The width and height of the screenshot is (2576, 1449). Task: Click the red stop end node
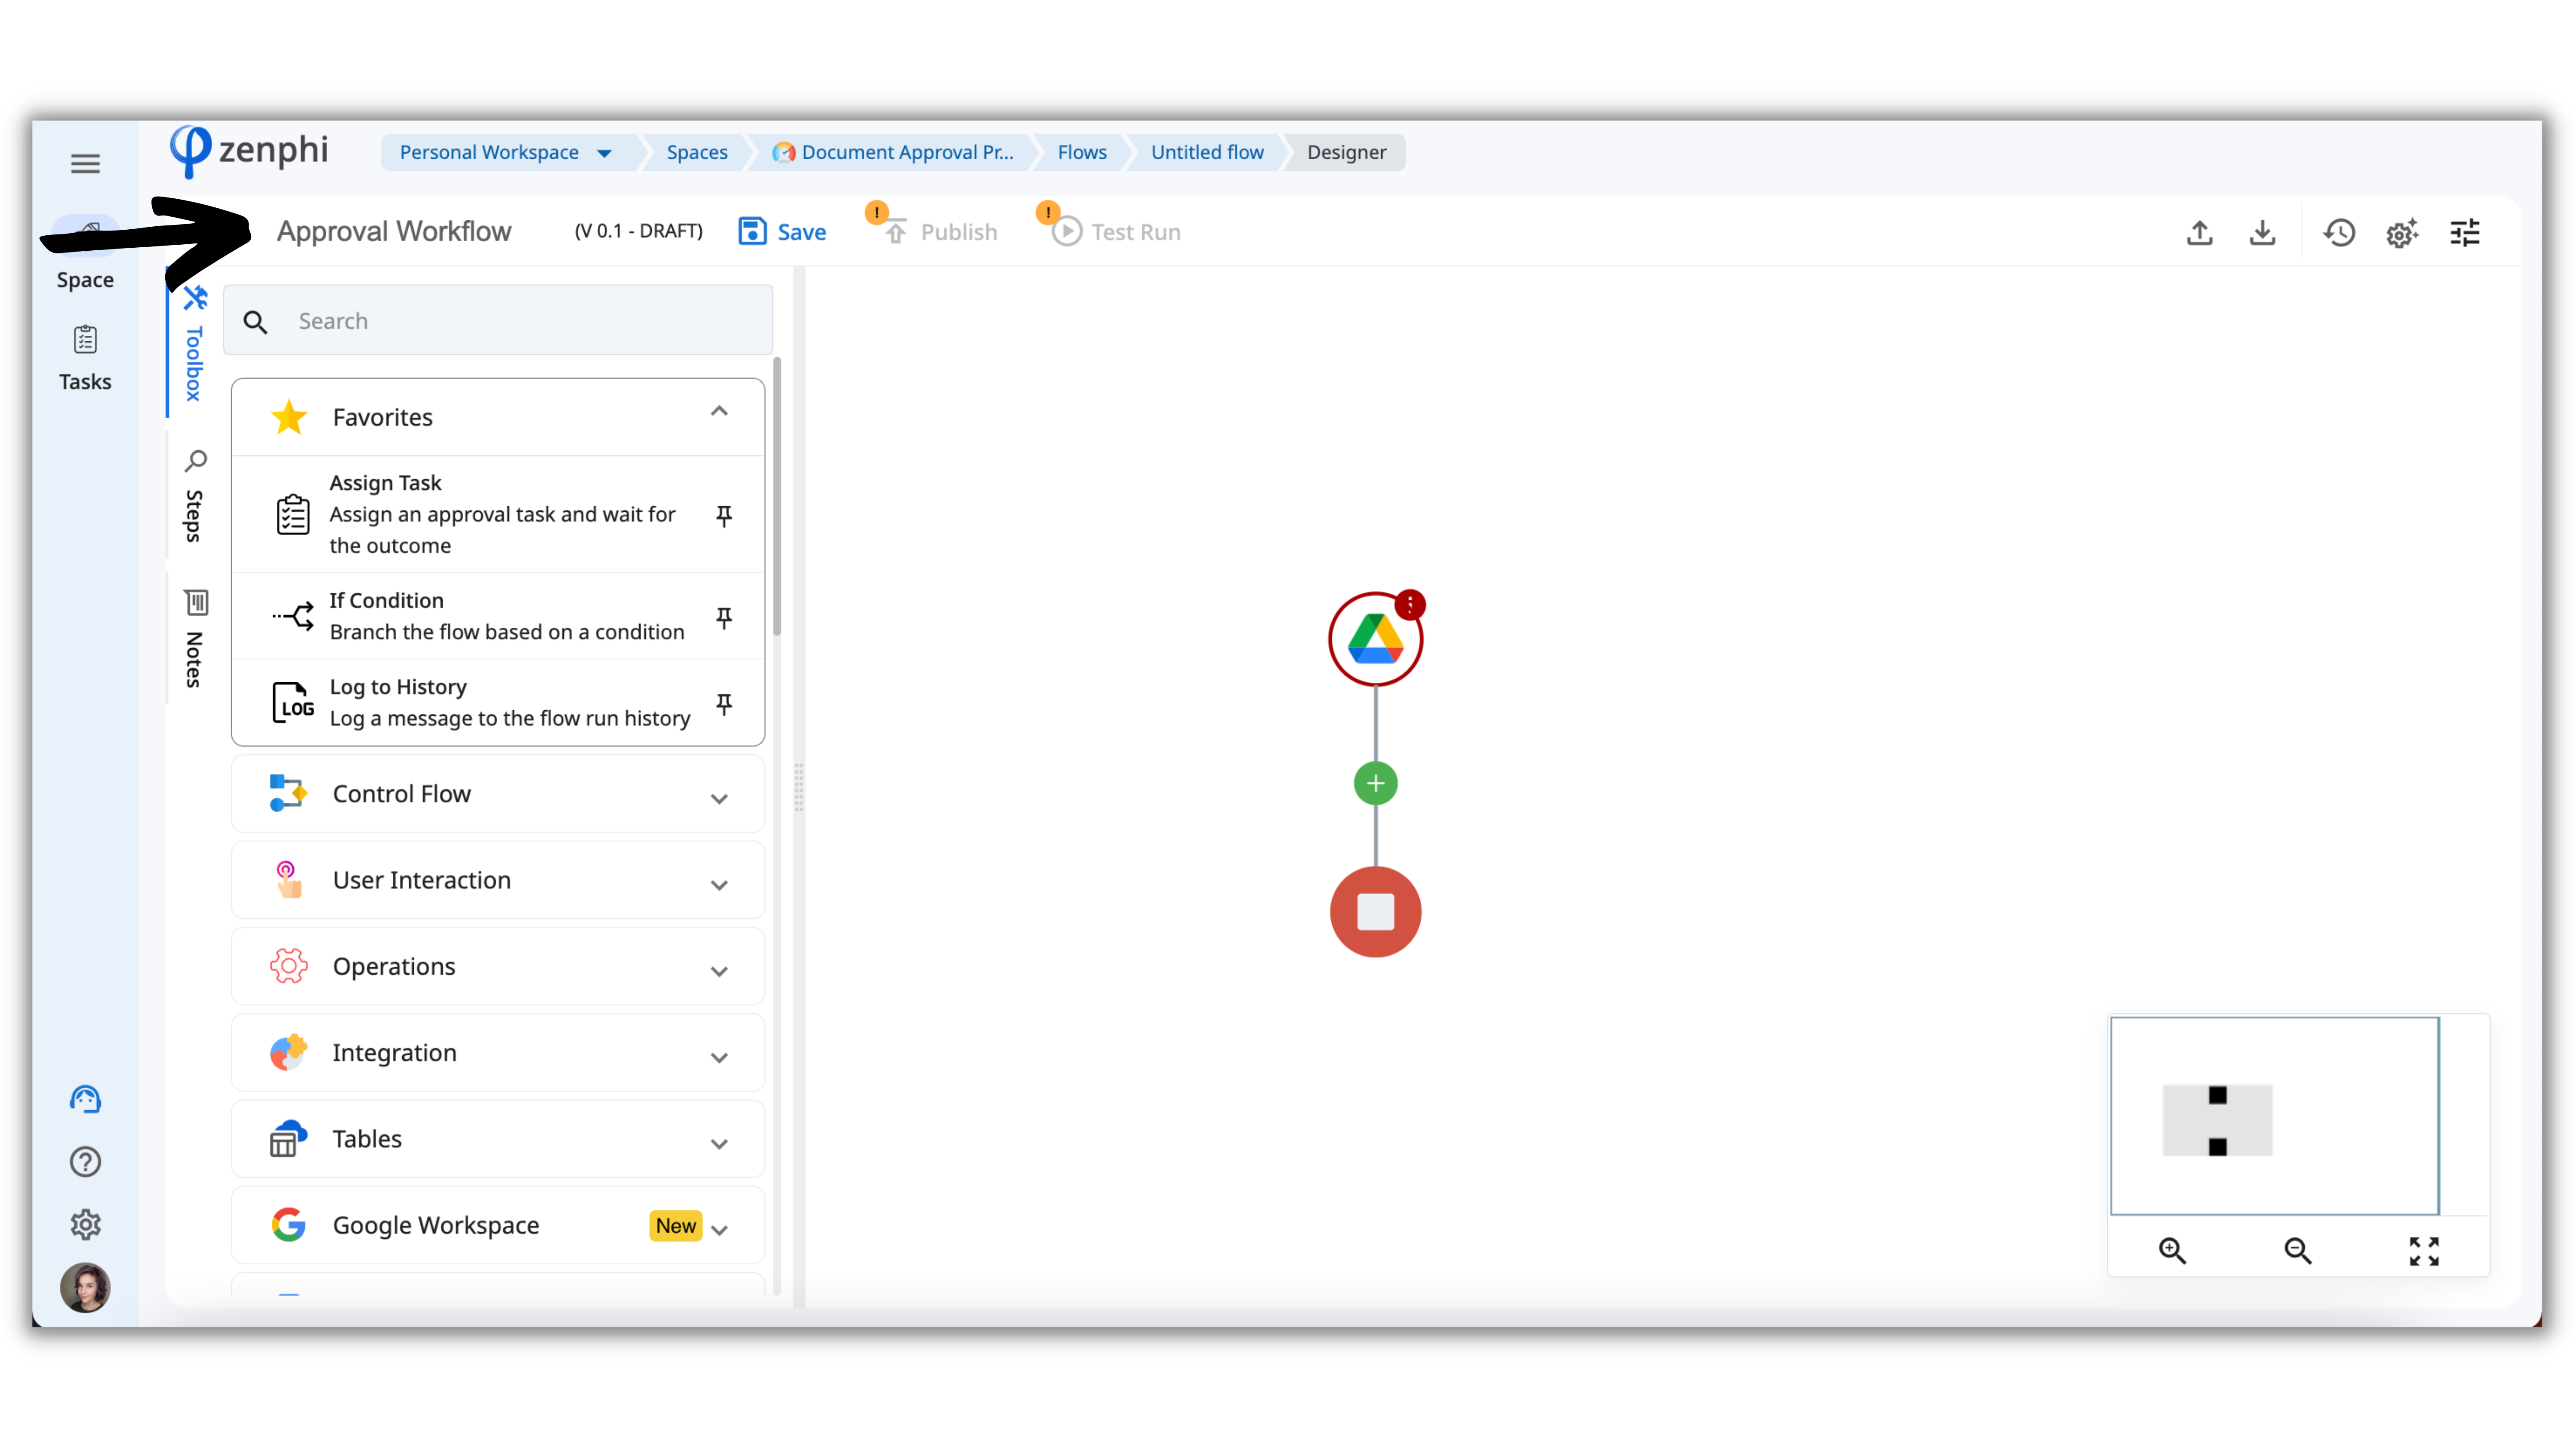pos(1375,911)
